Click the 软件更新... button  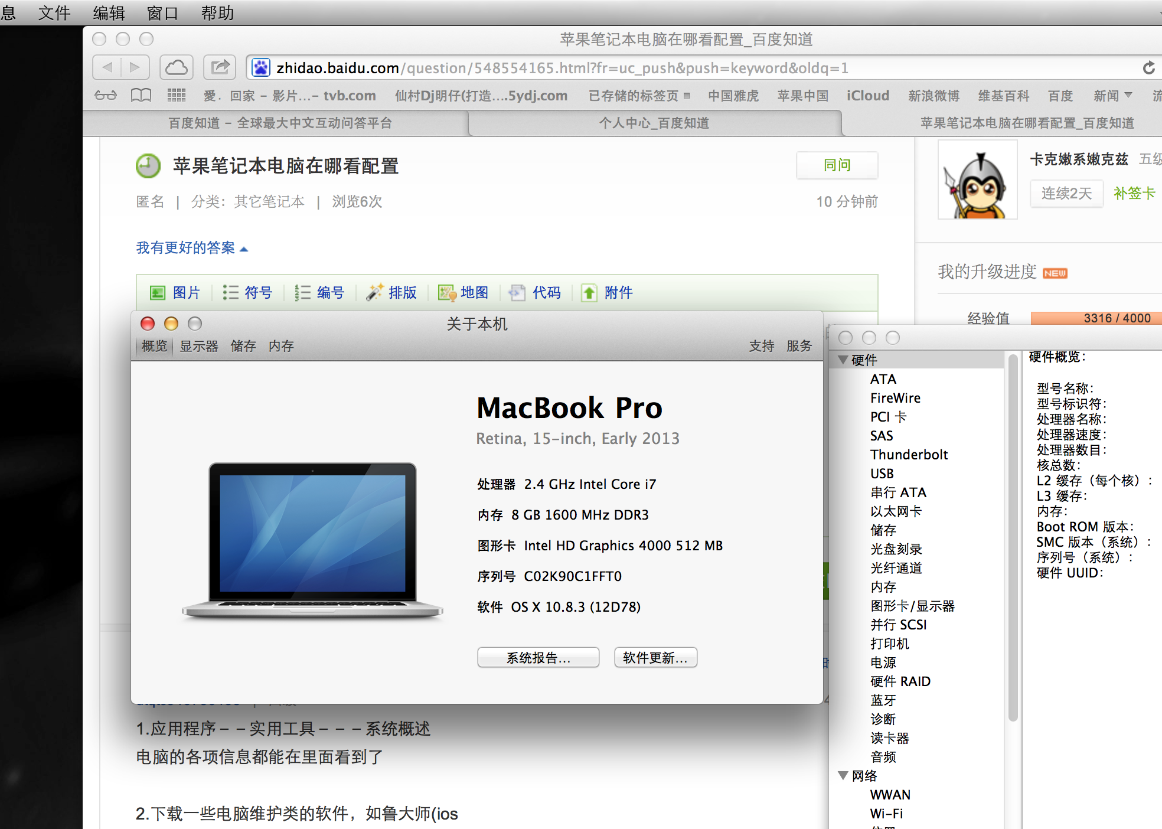pyautogui.click(x=655, y=658)
